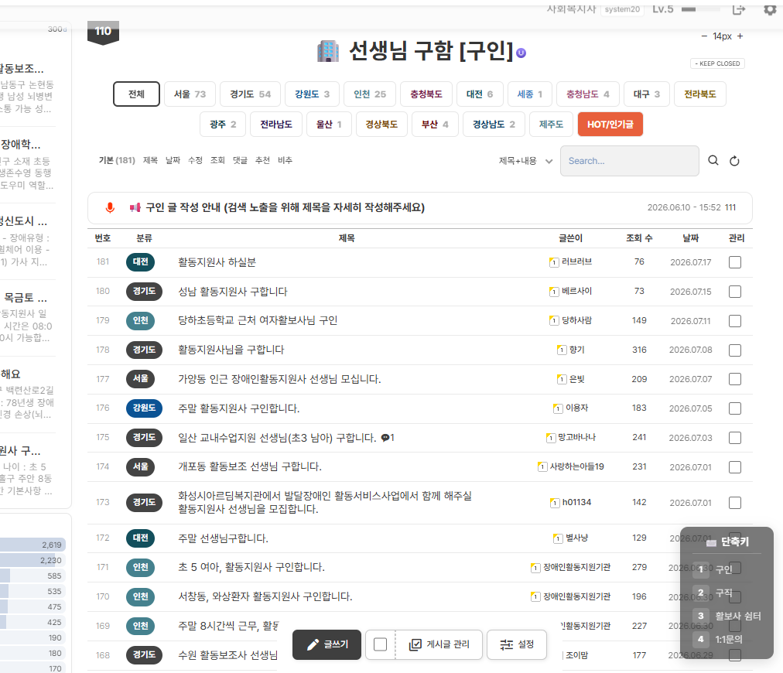Check the box for post 179
The width and height of the screenshot is (783, 673).
(734, 321)
